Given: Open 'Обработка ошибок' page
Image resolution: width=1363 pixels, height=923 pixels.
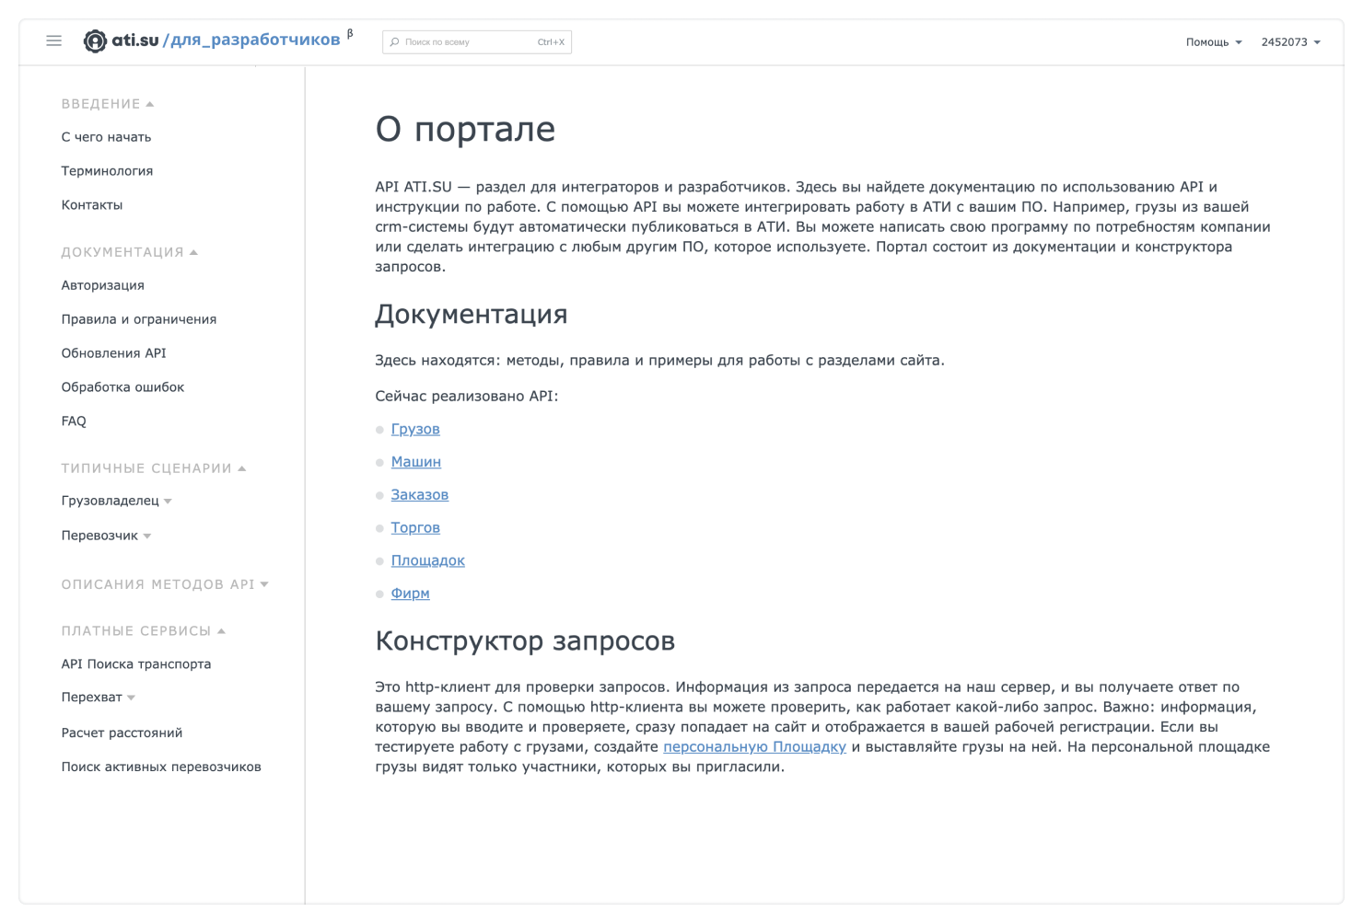Looking at the screenshot, I should pyautogui.click(x=123, y=387).
